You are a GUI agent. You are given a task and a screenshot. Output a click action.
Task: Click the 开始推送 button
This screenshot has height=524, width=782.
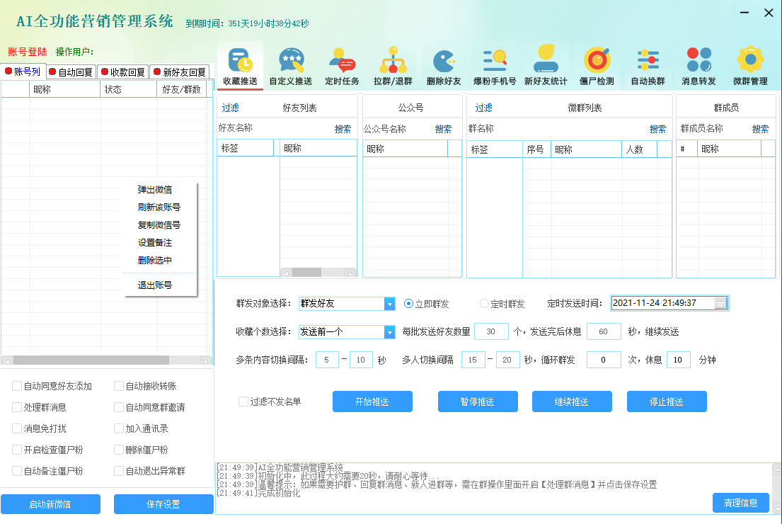[x=372, y=401]
